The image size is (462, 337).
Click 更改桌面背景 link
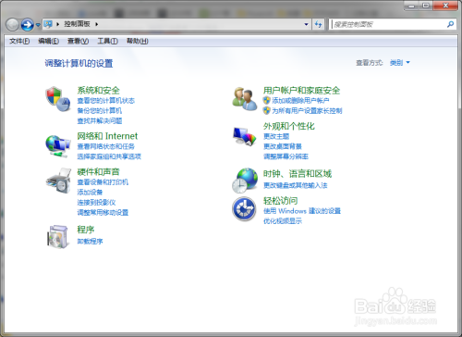tap(283, 146)
